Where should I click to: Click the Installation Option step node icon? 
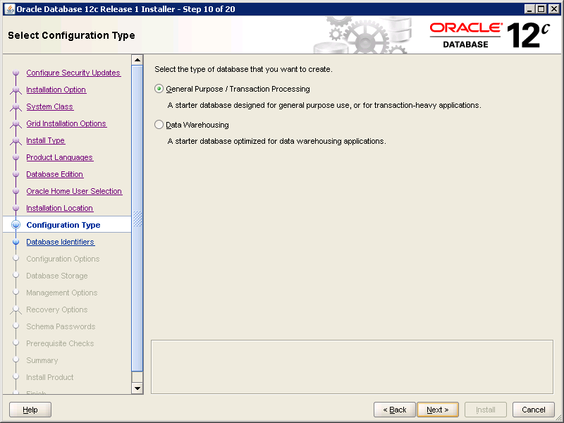16,90
